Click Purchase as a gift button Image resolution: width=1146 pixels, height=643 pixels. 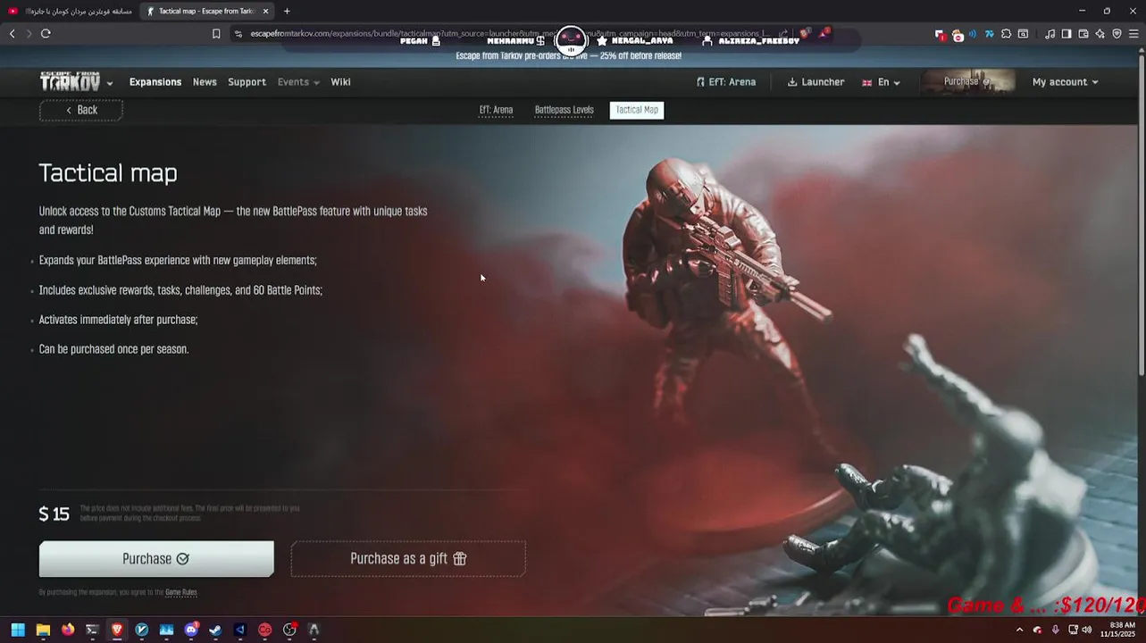[408, 559]
